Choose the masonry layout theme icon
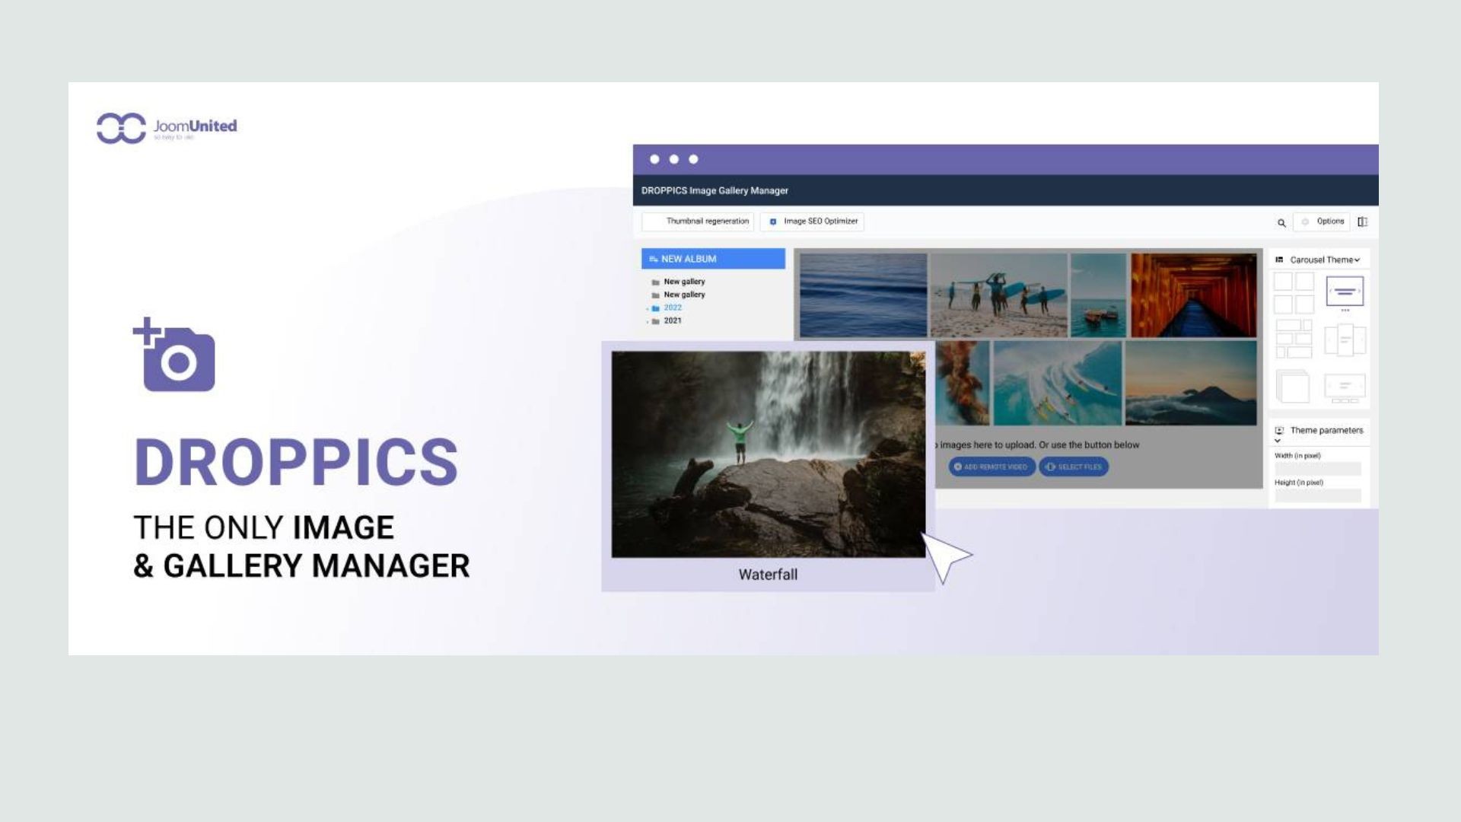The height and width of the screenshot is (822, 1461). coord(1294,339)
